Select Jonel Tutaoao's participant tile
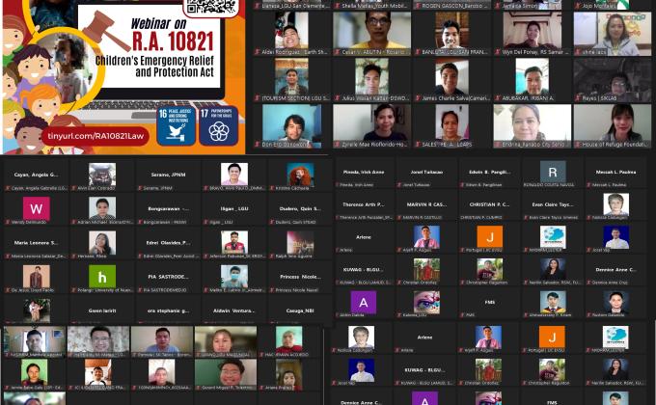656x405 pixels. coord(426,174)
